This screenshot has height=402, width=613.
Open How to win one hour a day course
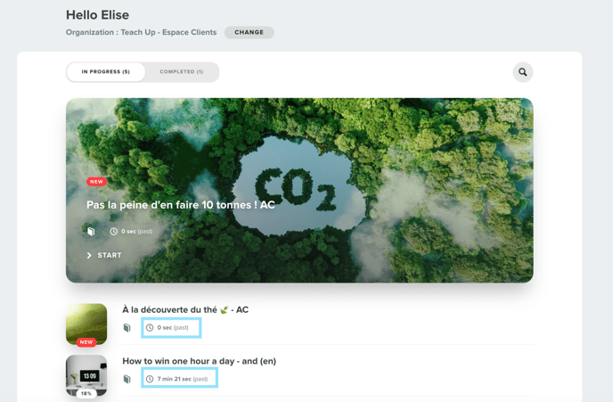[199, 361]
